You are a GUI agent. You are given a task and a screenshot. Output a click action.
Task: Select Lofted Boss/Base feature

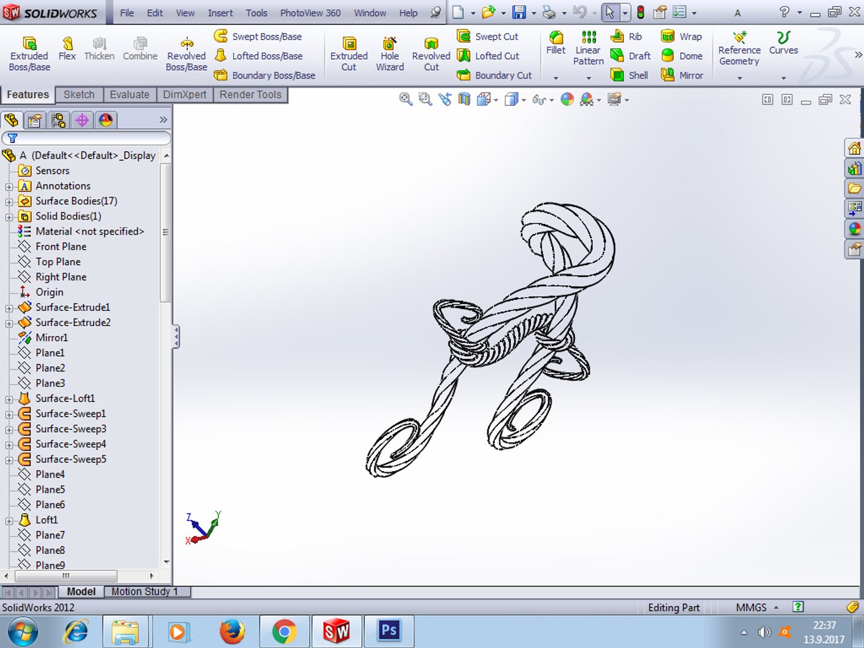point(259,56)
